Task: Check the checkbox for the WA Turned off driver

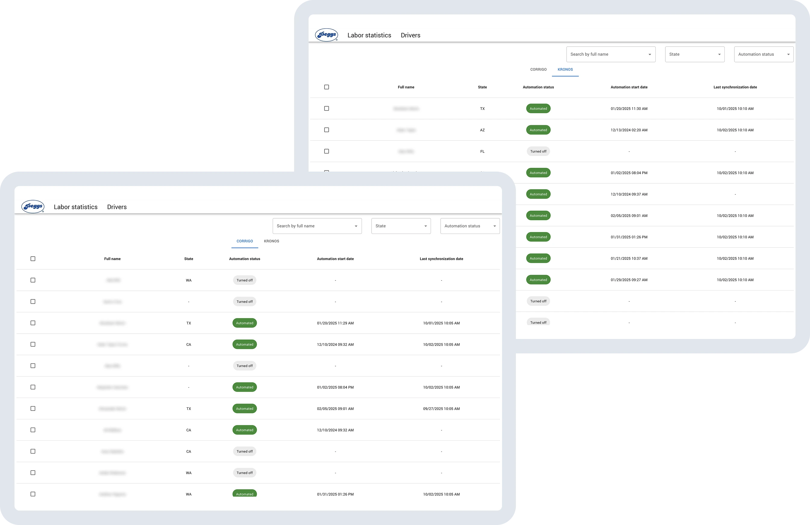Action: pyautogui.click(x=33, y=280)
